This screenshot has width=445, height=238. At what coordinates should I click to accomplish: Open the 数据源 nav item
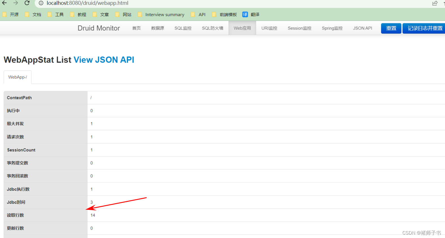point(158,28)
